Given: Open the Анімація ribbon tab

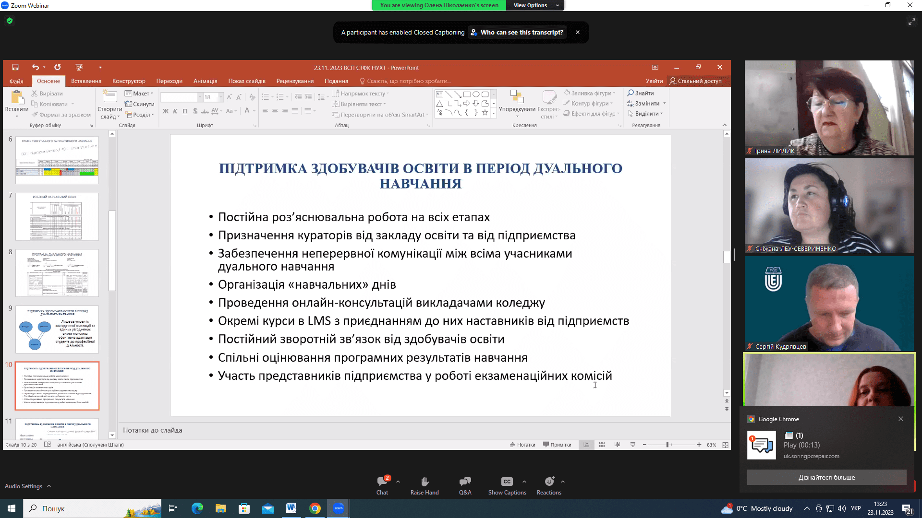Looking at the screenshot, I should tap(205, 81).
